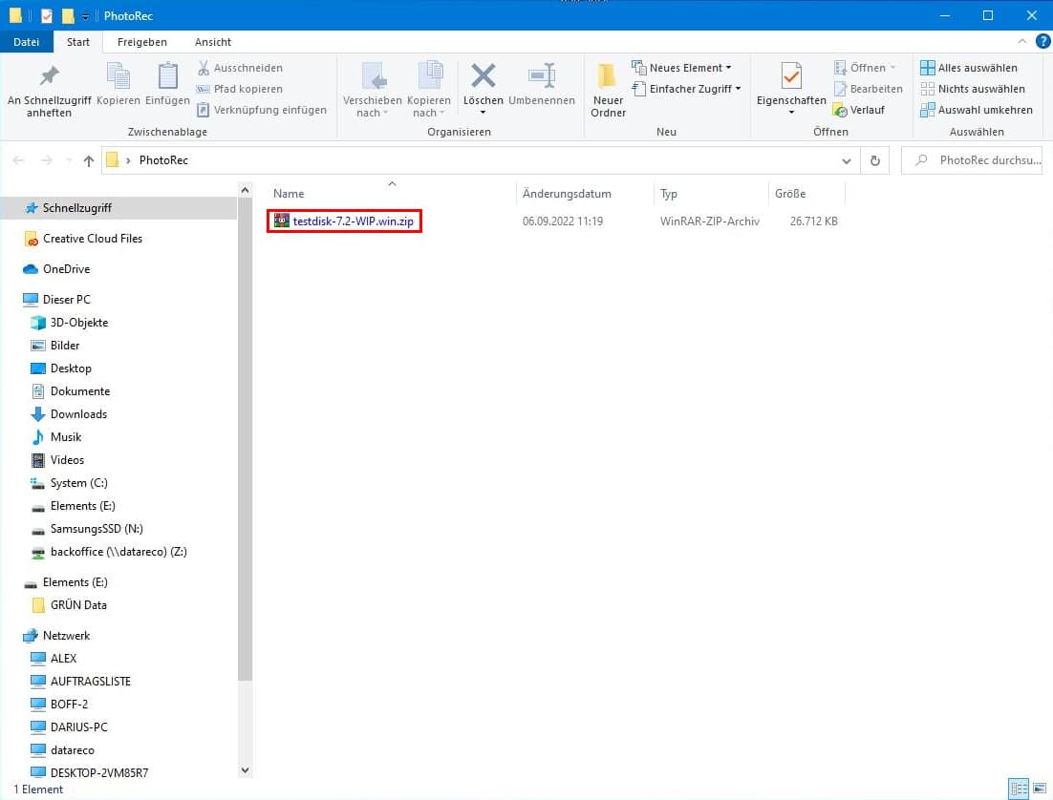
Task: Click the Löschen delete icon in ribbon
Action: click(x=483, y=76)
